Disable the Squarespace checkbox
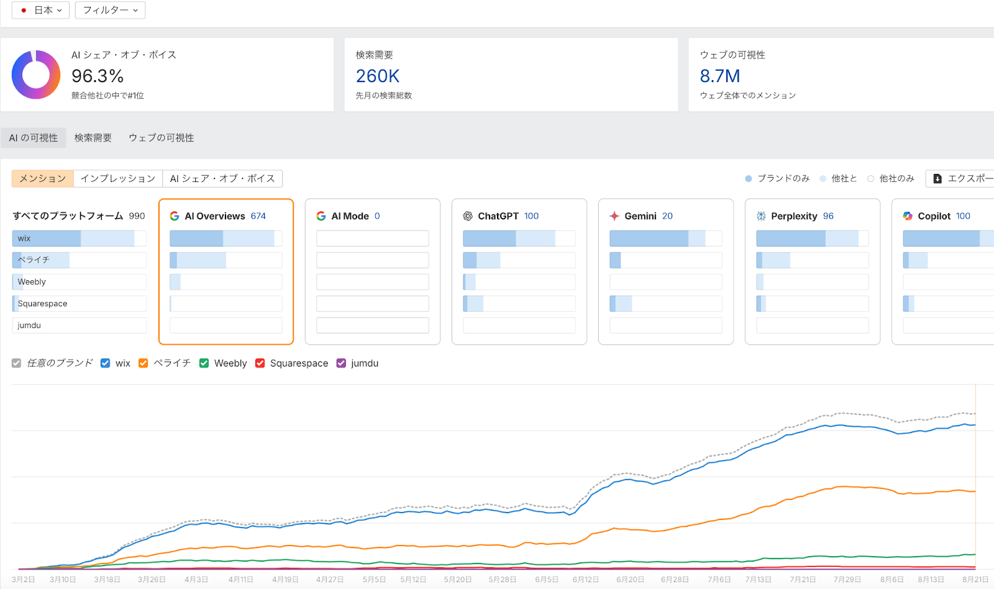Image resolution: width=994 pixels, height=589 pixels. pyautogui.click(x=260, y=363)
